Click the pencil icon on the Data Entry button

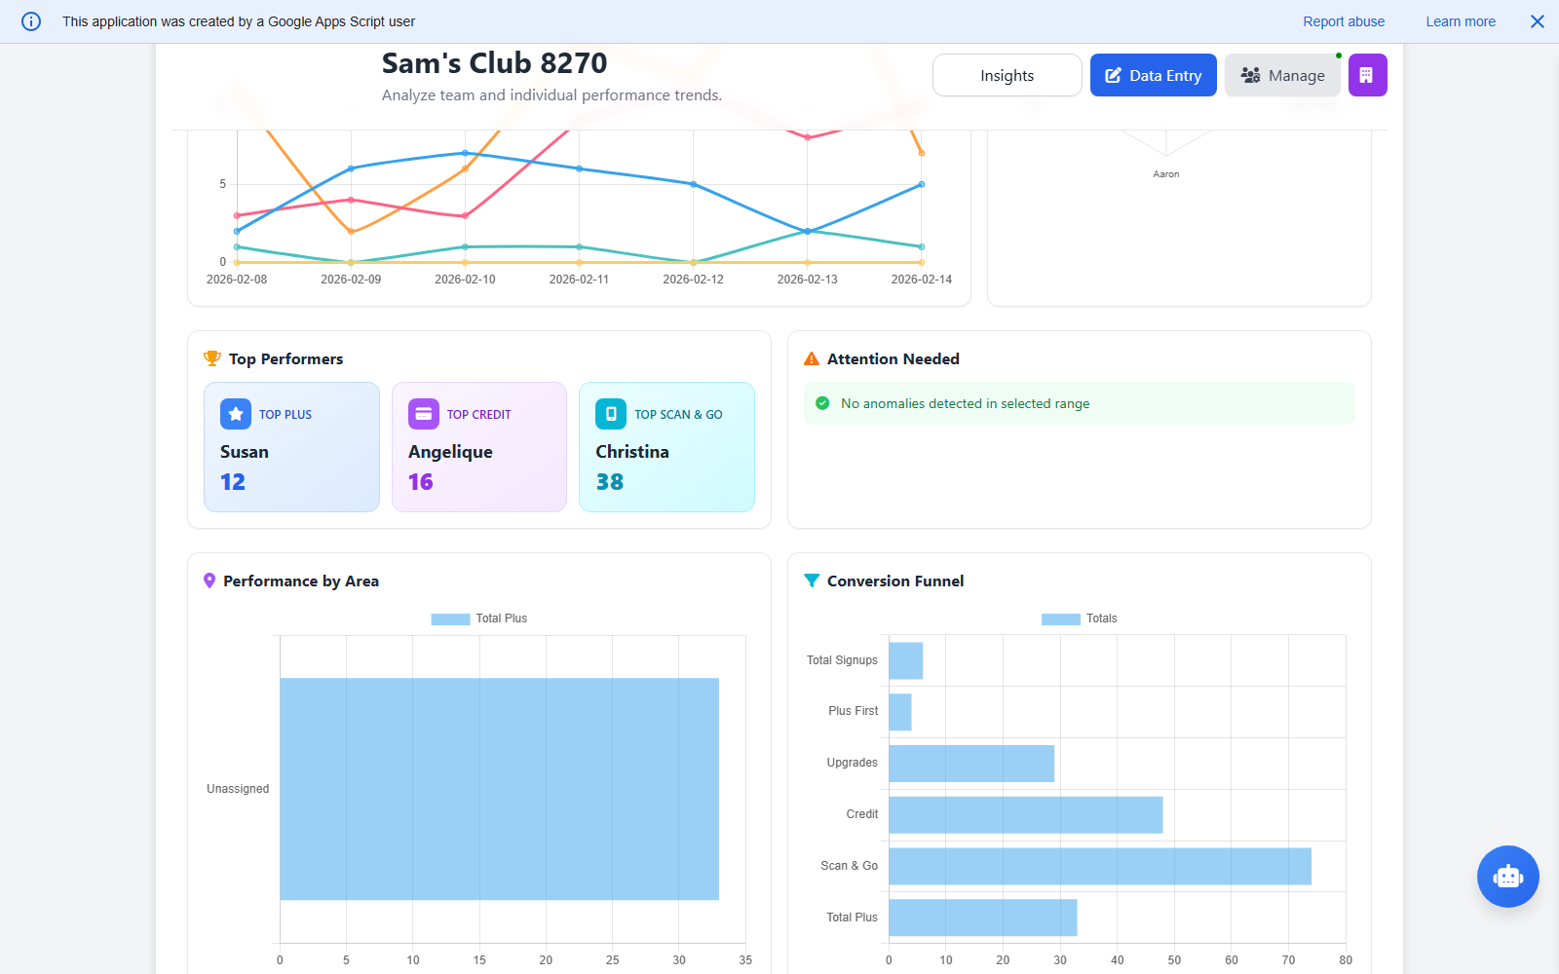[1112, 74]
